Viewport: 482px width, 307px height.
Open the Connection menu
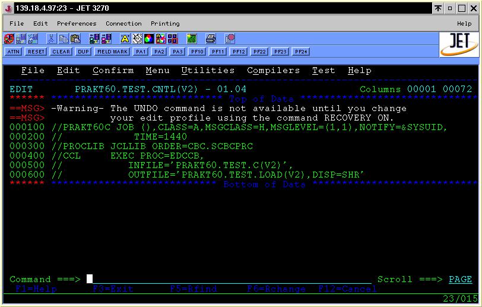(x=123, y=24)
